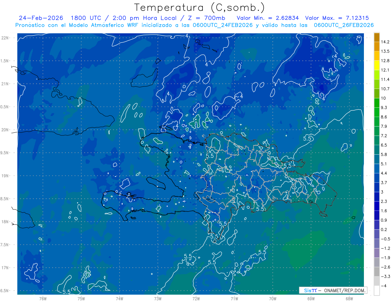Screen dimensions: 392x303
Task: Click the '0600UTC_26FEB2026' valid-until time
Action: click(344, 25)
